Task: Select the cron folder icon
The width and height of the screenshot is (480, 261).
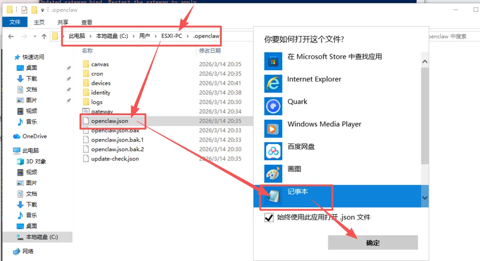Action: pyautogui.click(x=86, y=73)
